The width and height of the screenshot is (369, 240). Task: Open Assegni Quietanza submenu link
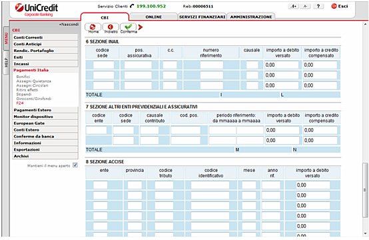(x=33, y=81)
